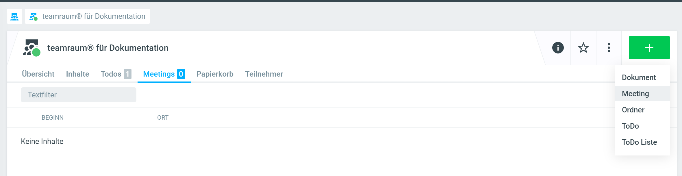Click the large teamraum logo beside title
682x176 pixels.
(x=31, y=48)
